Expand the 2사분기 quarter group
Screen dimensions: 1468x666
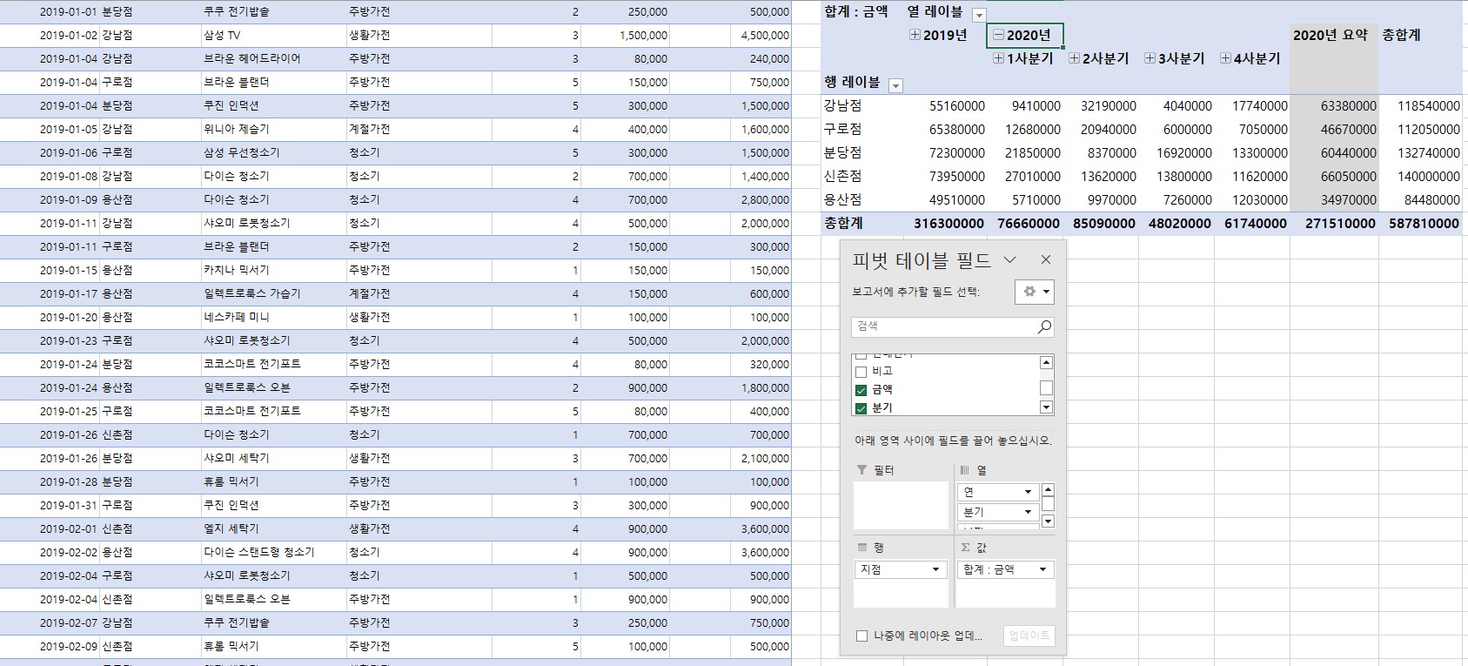click(x=1074, y=58)
